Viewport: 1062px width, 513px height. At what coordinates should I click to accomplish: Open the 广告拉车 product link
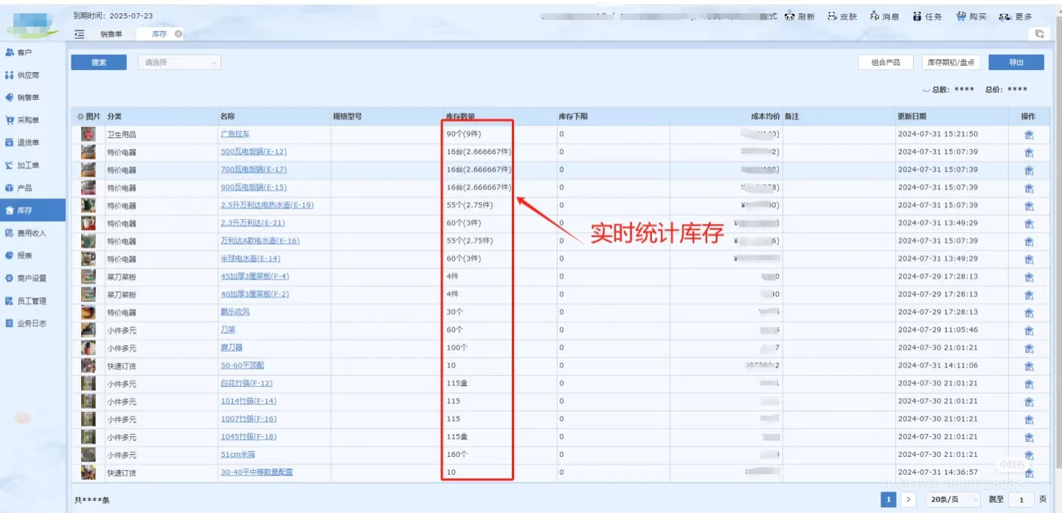tap(235, 134)
